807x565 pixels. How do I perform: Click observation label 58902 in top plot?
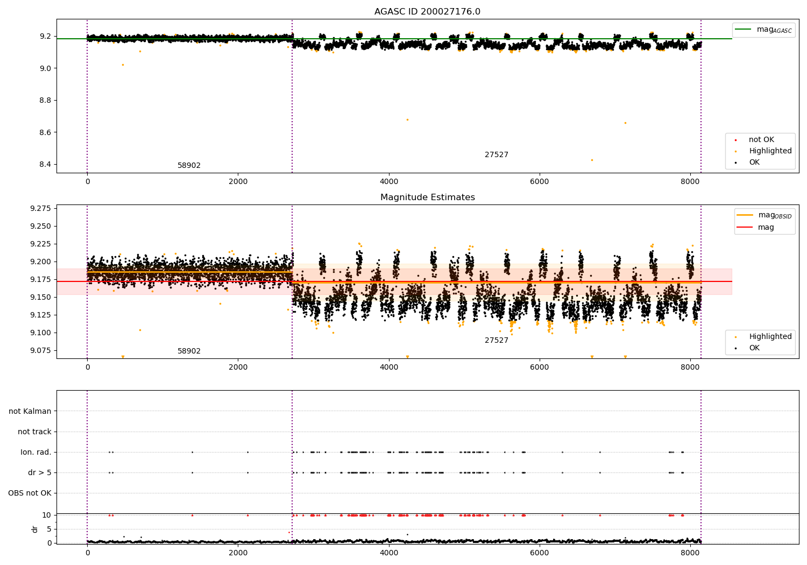(x=189, y=166)
